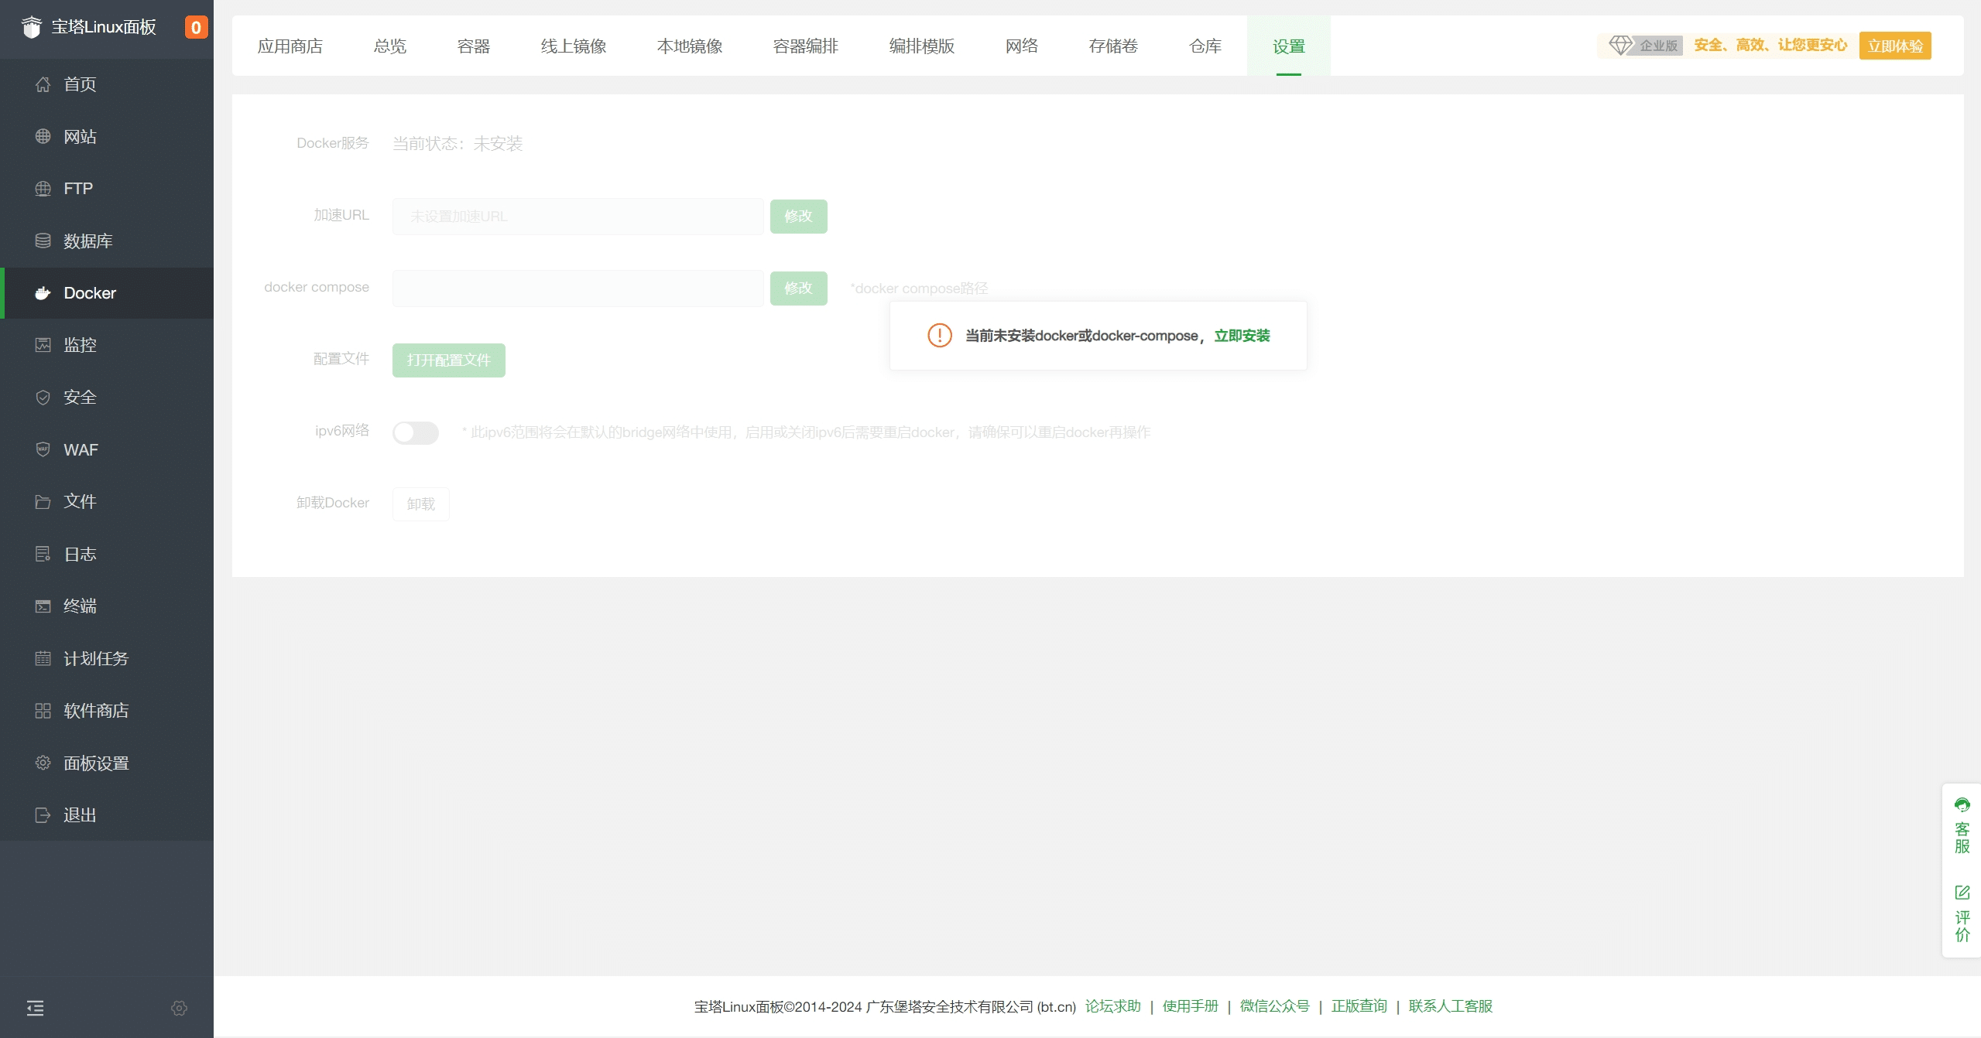1981x1038 pixels.
Task: Open the FTP management section
Action: click(x=78, y=188)
